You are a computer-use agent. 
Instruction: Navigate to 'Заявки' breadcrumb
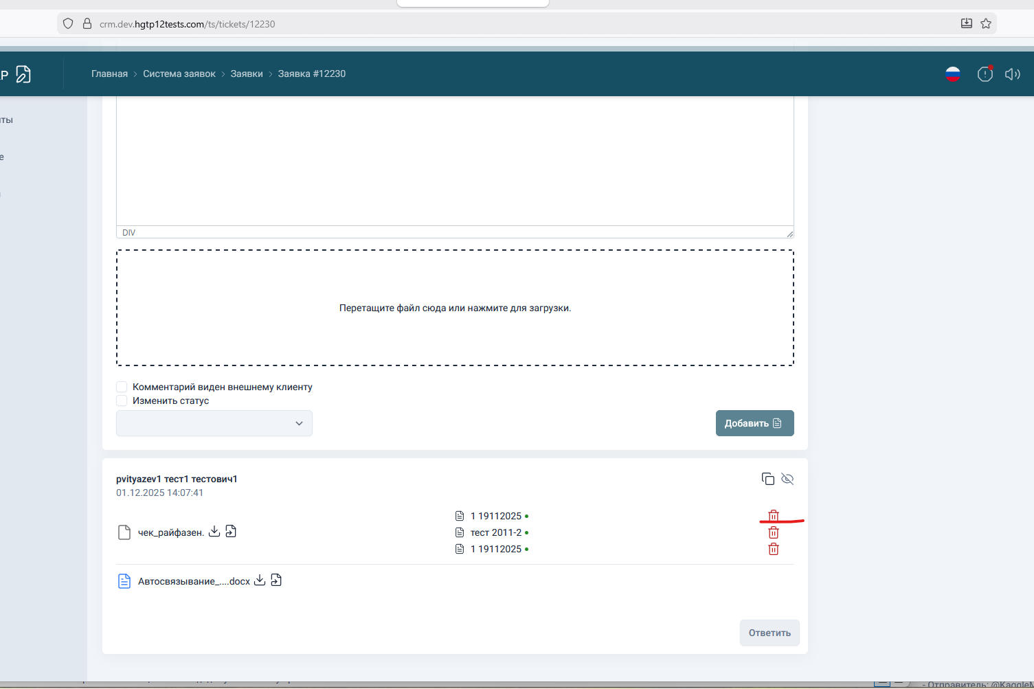[246, 74]
